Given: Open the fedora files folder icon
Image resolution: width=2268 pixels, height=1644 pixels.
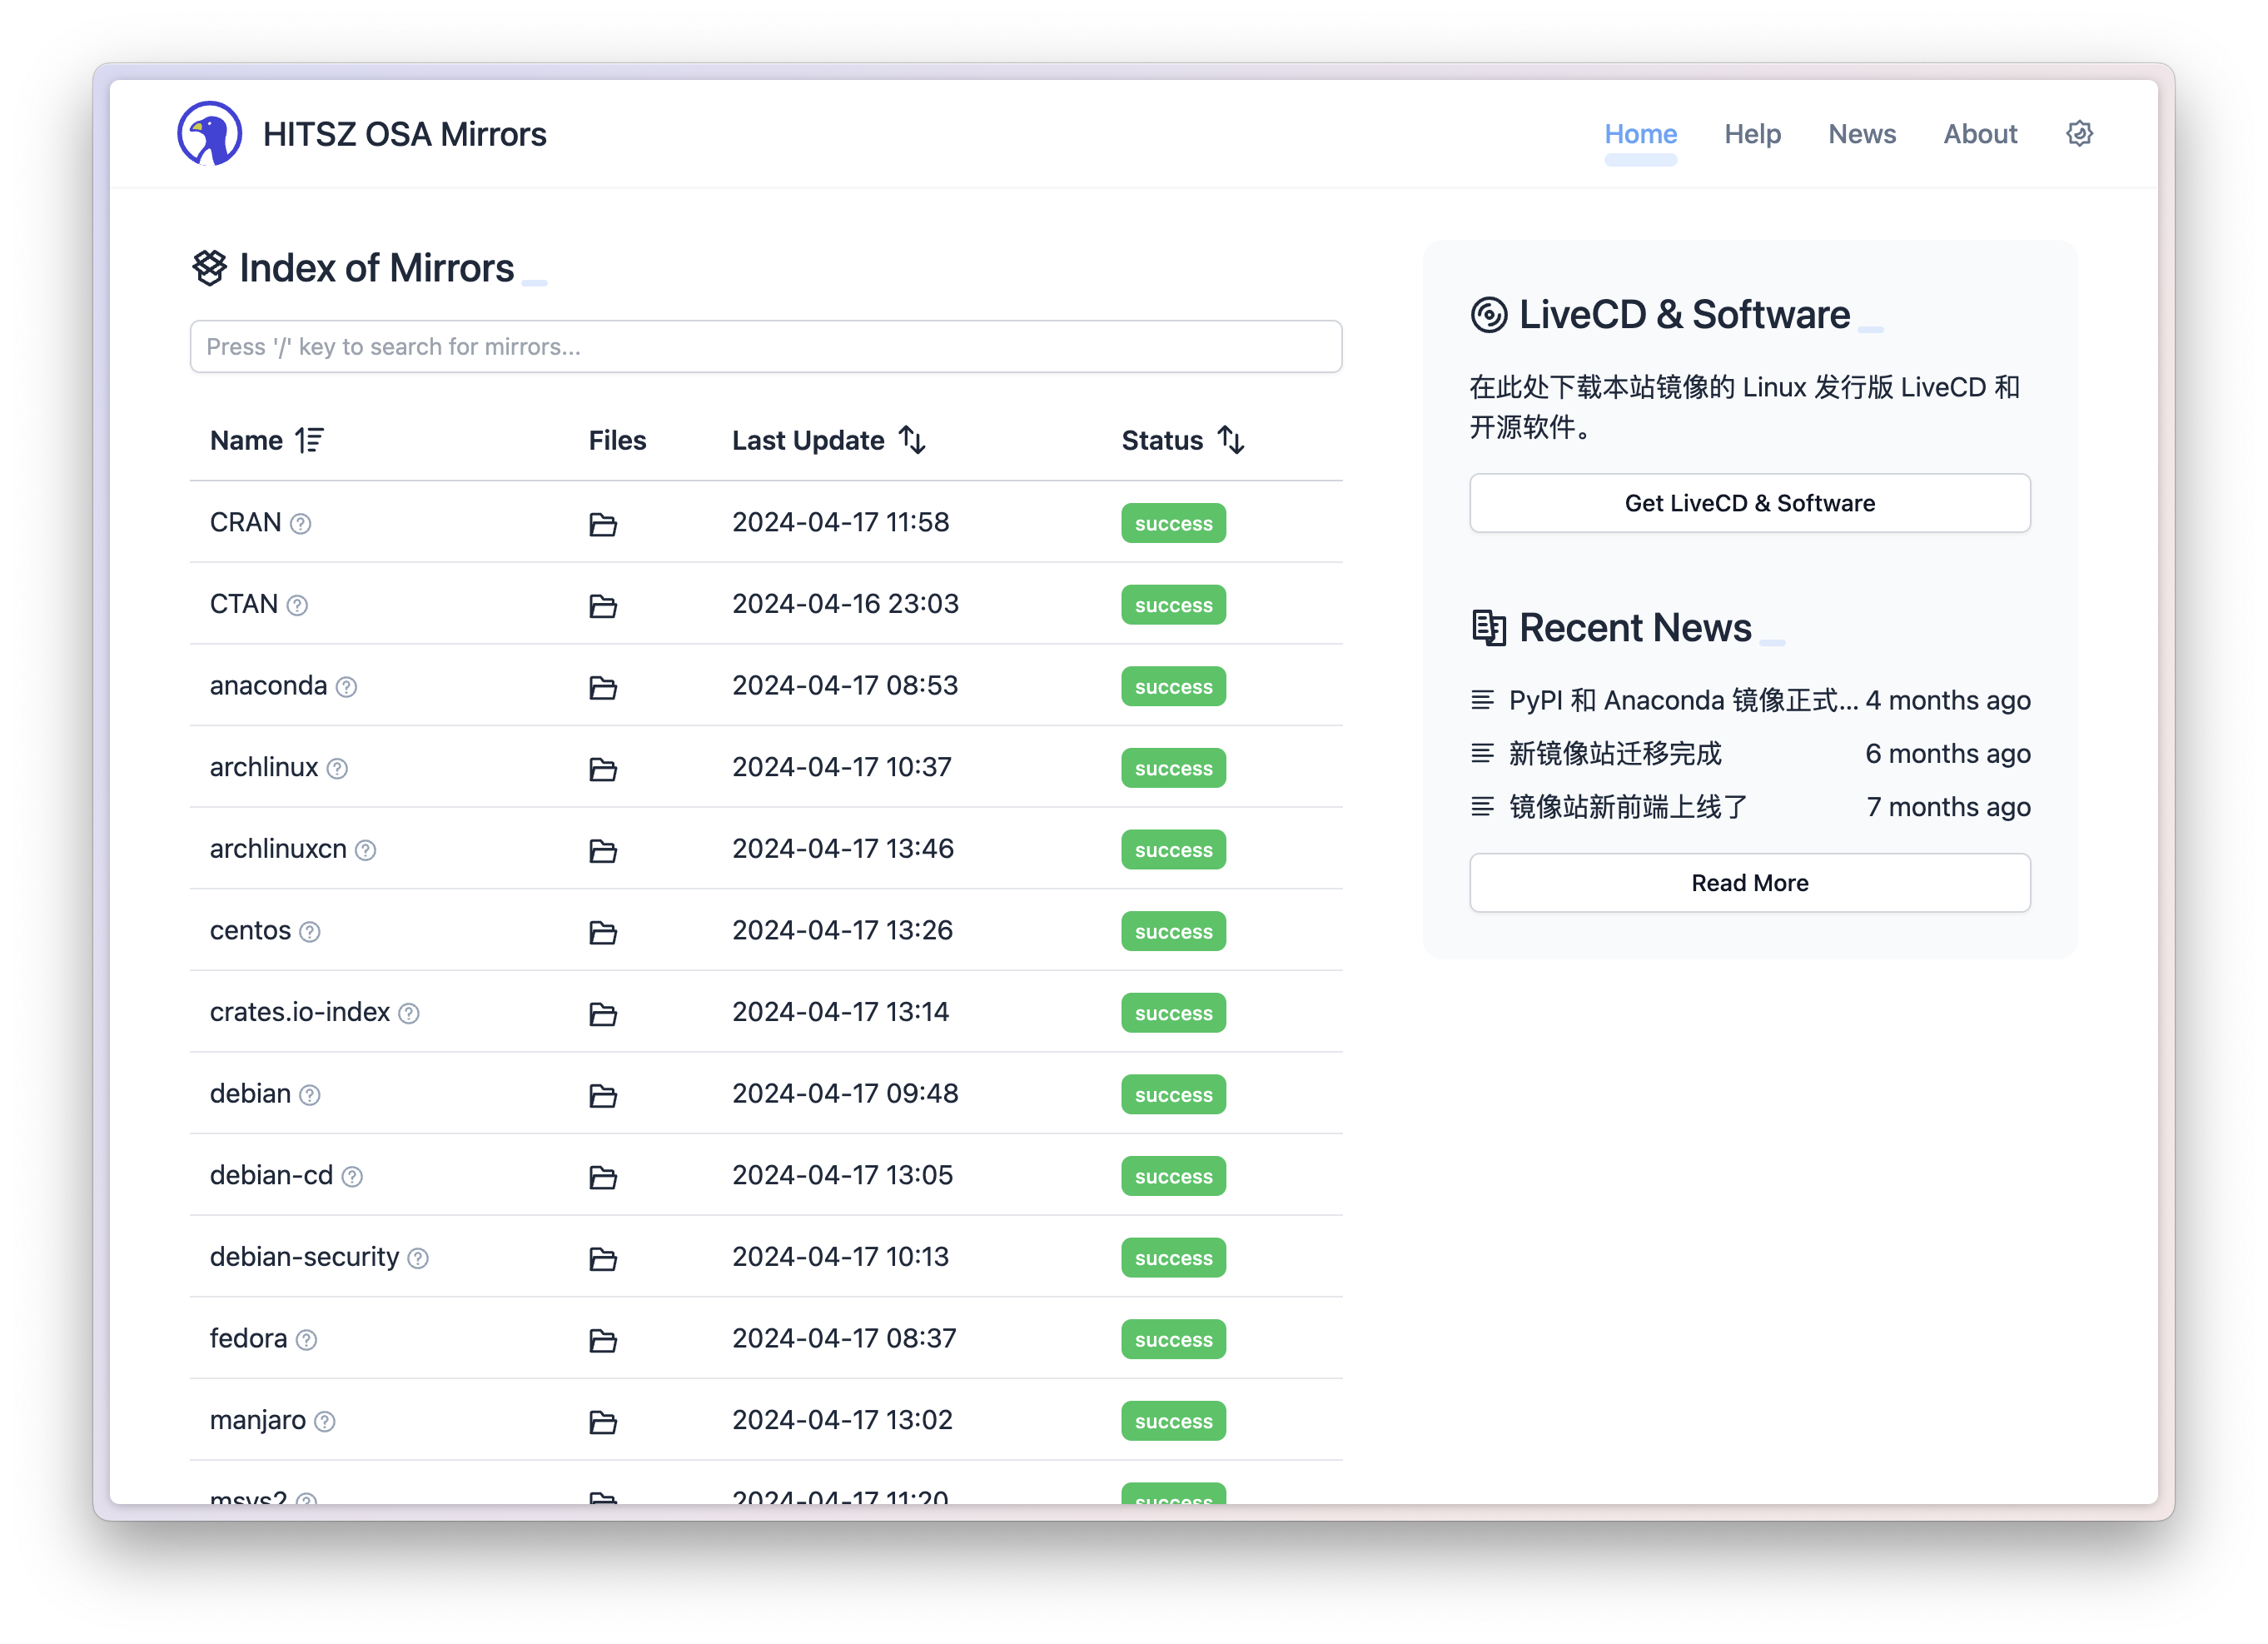Looking at the screenshot, I should point(602,1340).
